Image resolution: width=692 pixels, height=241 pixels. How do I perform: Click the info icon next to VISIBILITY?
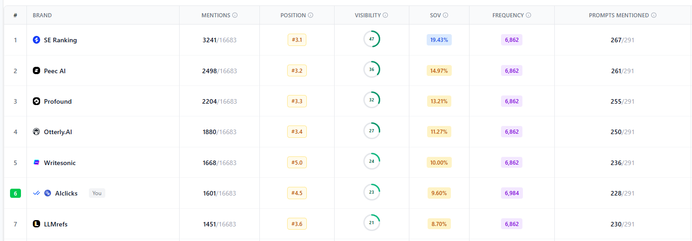[x=385, y=15]
